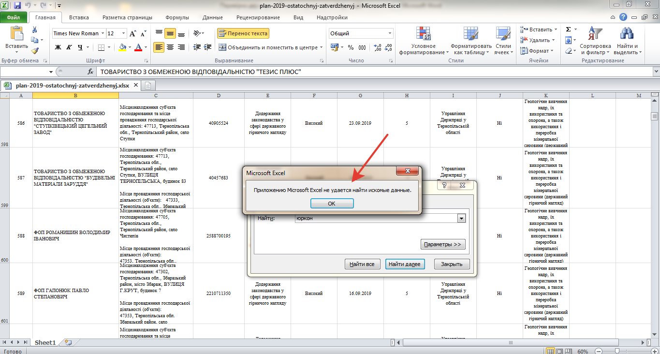
Task: Click the decrease decimal places icon
Action: coord(389,47)
